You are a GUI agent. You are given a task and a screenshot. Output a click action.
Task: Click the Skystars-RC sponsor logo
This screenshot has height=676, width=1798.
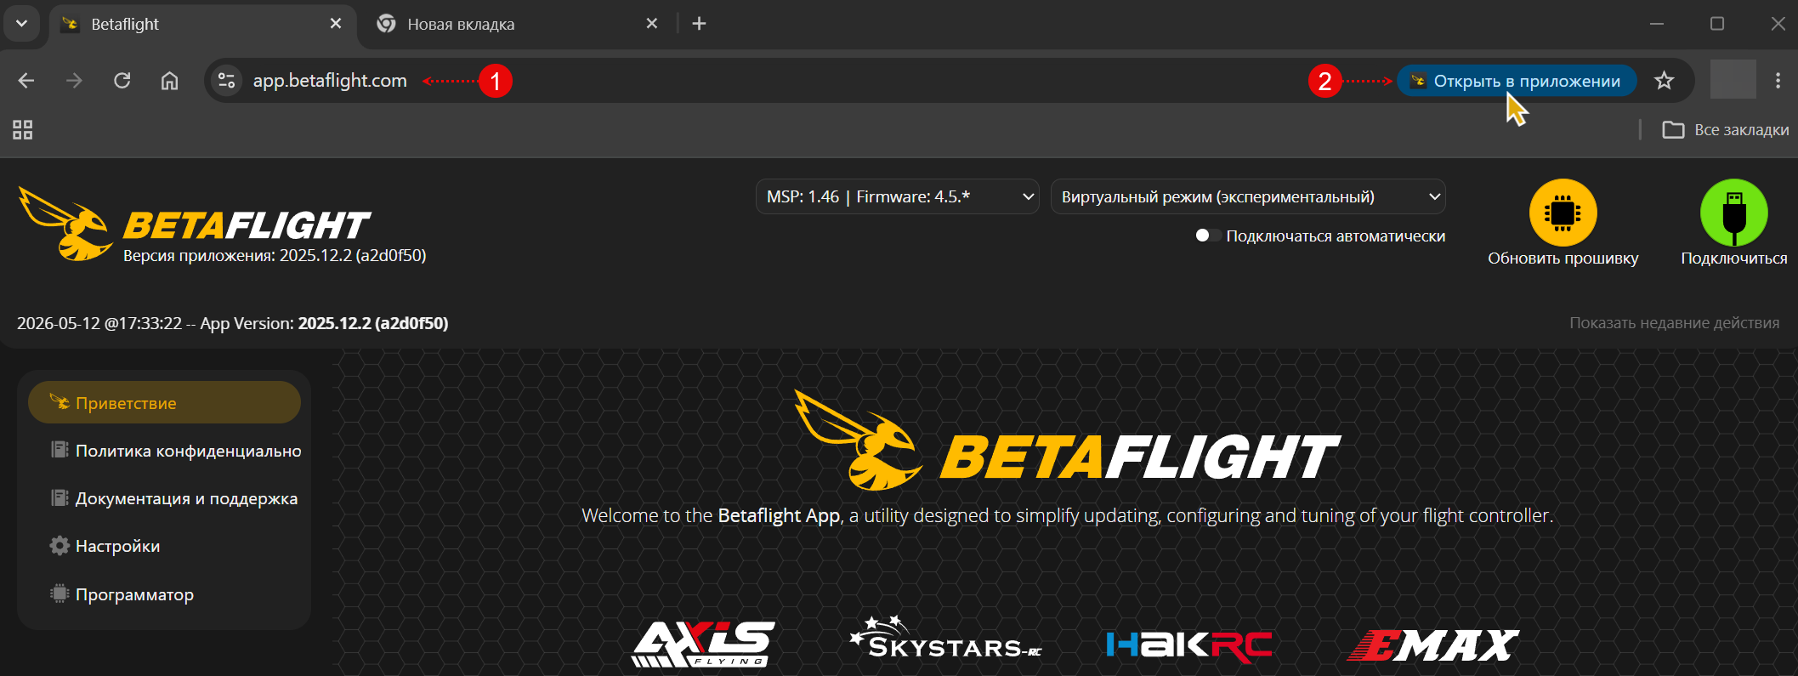945,638
